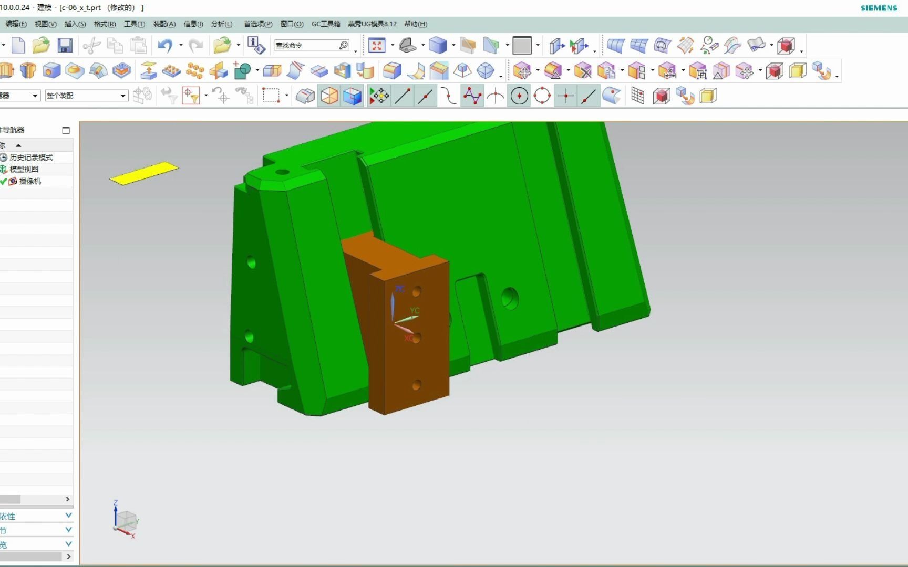This screenshot has width=908, height=567.
Task: Save the part with the floppy disk icon
Action: pos(65,46)
